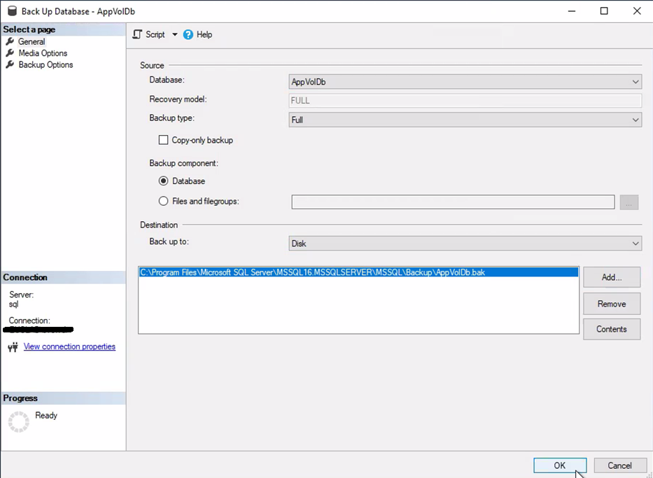This screenshot has height=478, width=653.
Task: Click the connection properties icon
Action: point(12,347)
